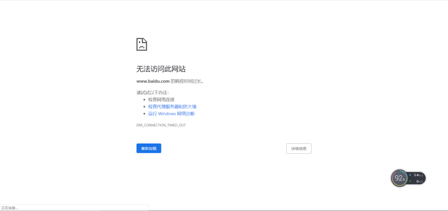Click the 3.4K/s upload speed indicator

pos(416,175)
